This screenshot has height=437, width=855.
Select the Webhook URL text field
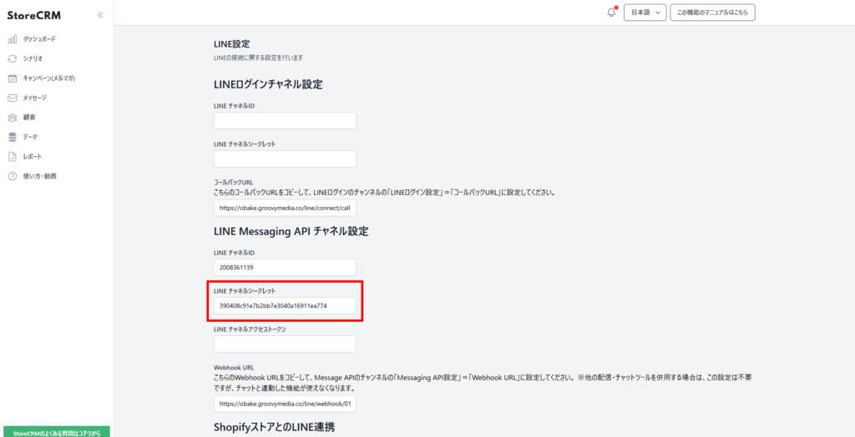coord(285,404)
